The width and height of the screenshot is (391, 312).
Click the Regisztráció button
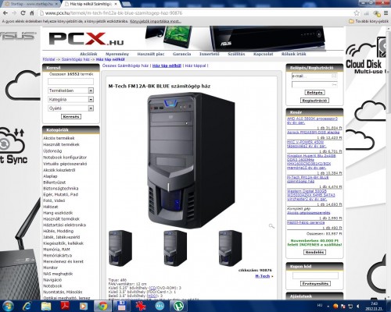coord(314,101)
